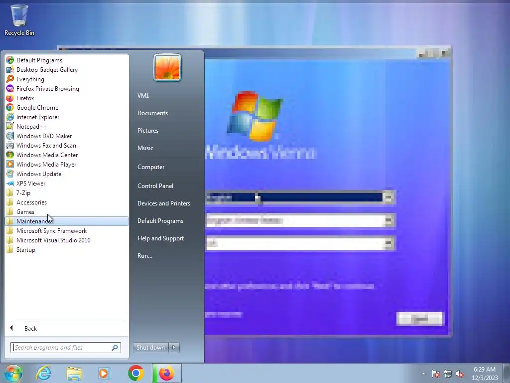
Task: Launch Internet Explorer from the programs list
Action: coord(67,117)
